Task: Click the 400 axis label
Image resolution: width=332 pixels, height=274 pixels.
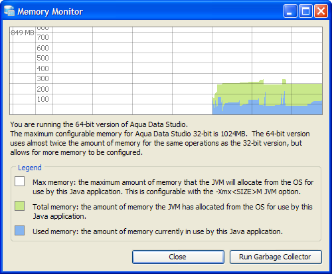Action: tap(42, 68)
